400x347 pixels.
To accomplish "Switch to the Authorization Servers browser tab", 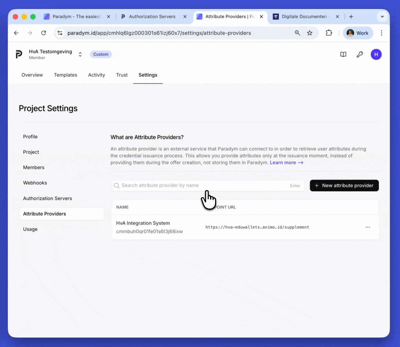I will (x=152, y=16).
